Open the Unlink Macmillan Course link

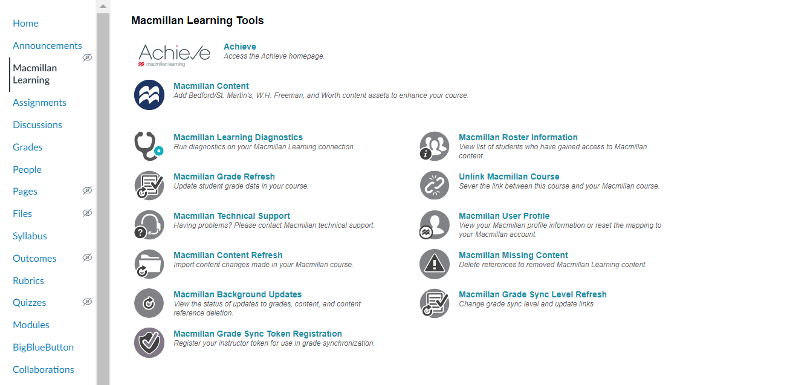tap(509, 176)
